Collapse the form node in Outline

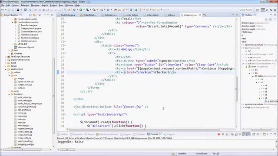tap(246, 67)
